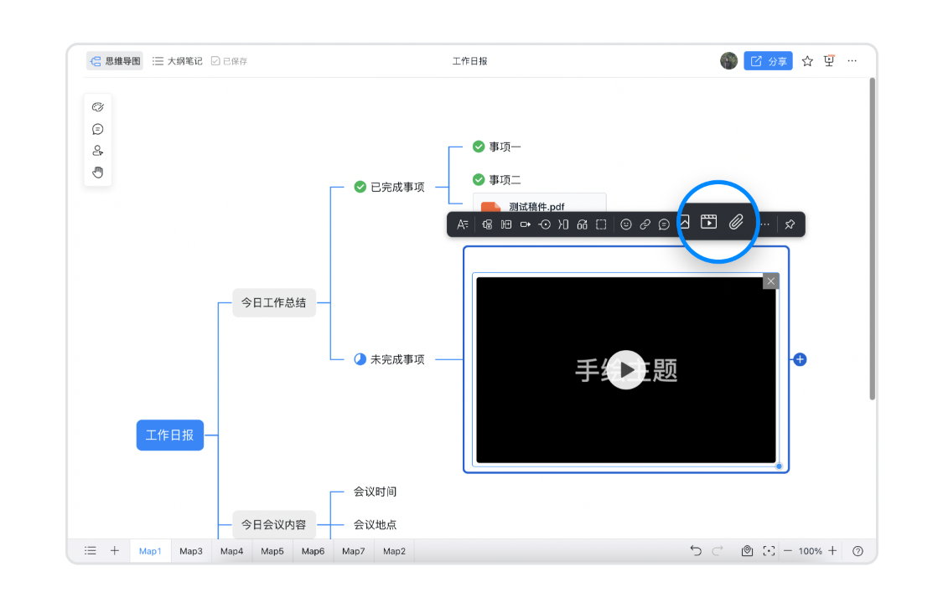Click the 100% zoom level
Viewport: 943px width, 608px height.
810,551
